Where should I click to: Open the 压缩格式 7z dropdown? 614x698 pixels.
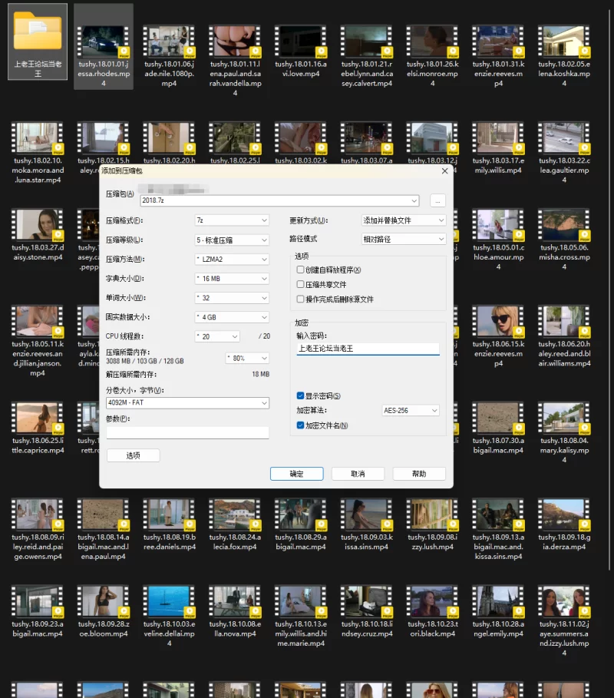coord(232,220)
